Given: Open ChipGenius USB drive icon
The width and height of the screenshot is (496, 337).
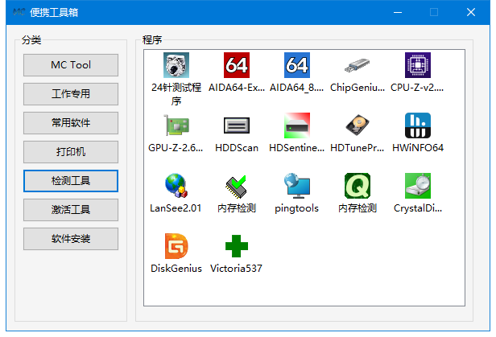Looking at the screenshot, I should tap(358, 66).
